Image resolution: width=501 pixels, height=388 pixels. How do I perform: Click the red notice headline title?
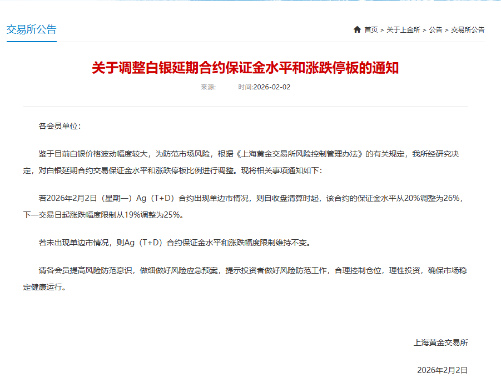tap(245, 68)
